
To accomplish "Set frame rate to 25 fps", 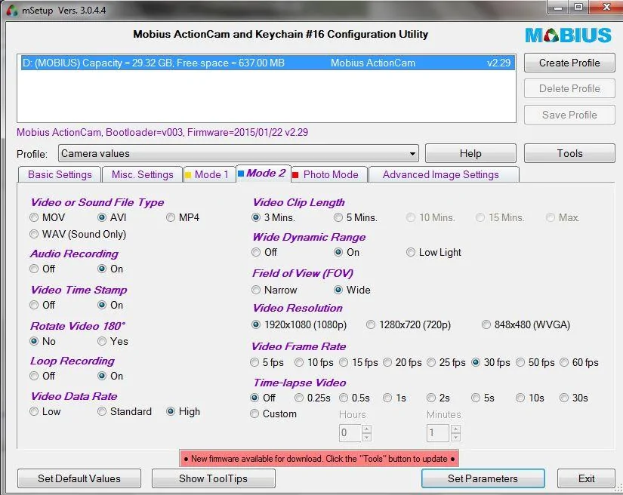I will (446, 362).
